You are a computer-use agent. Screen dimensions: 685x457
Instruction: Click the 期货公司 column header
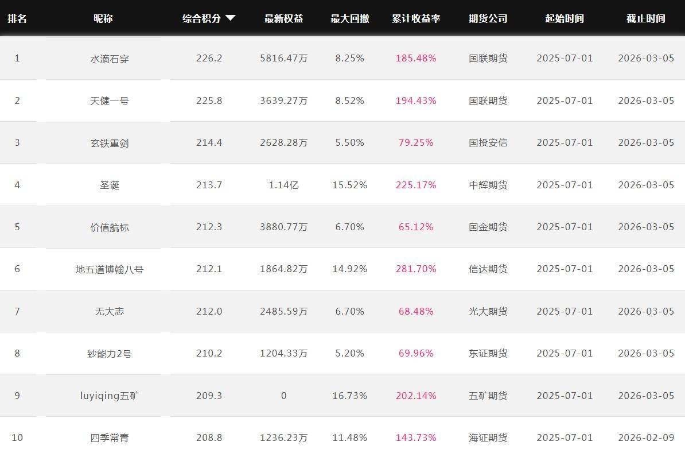pos(488,18)
